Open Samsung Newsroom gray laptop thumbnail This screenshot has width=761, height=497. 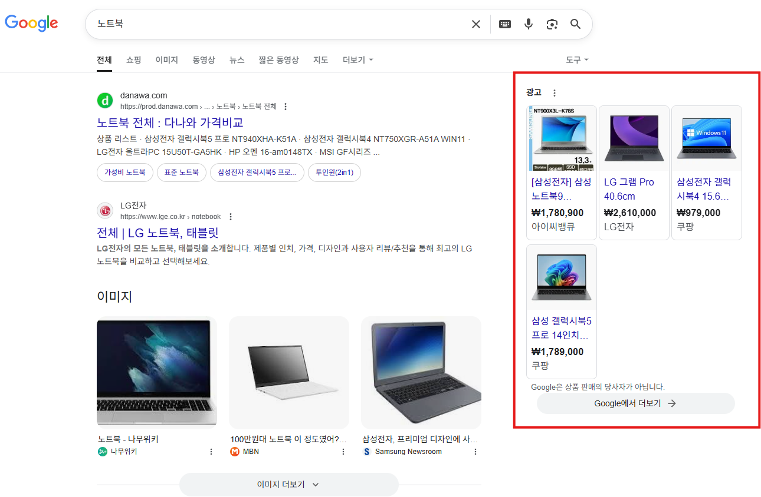pyautogui.click(x=421, y=373)
